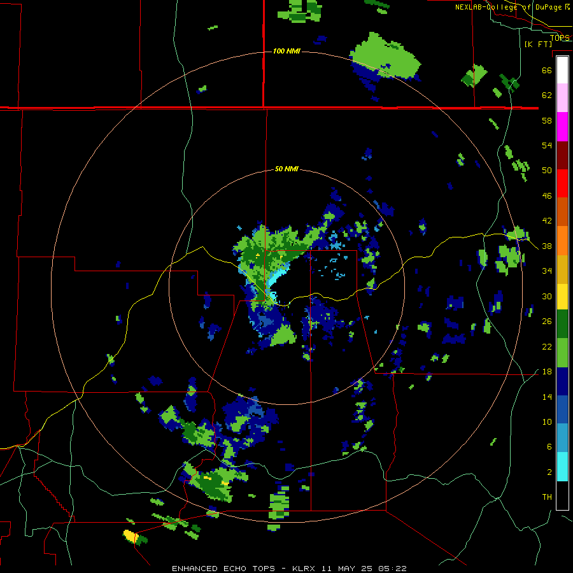Pick the light blue legend swatch
Screen dimensions: 573x573
562,438
